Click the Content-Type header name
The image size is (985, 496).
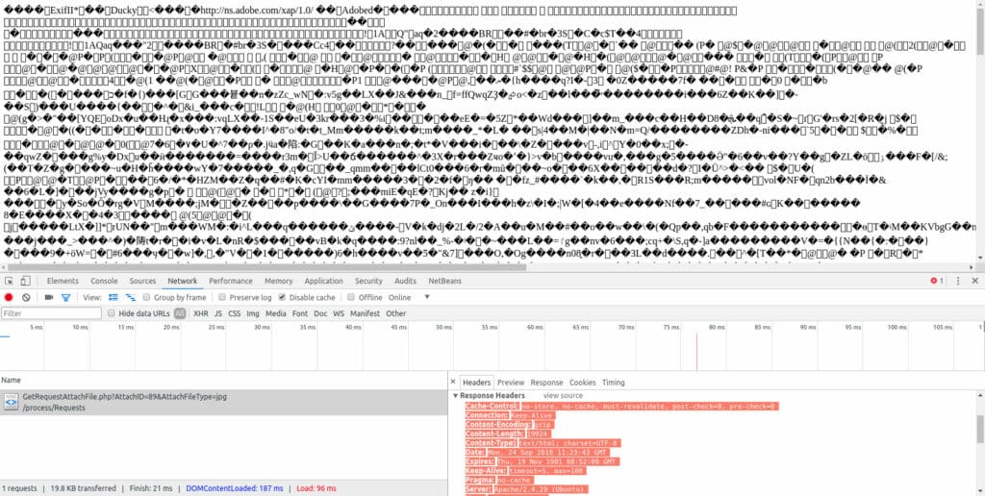point(492,443)
